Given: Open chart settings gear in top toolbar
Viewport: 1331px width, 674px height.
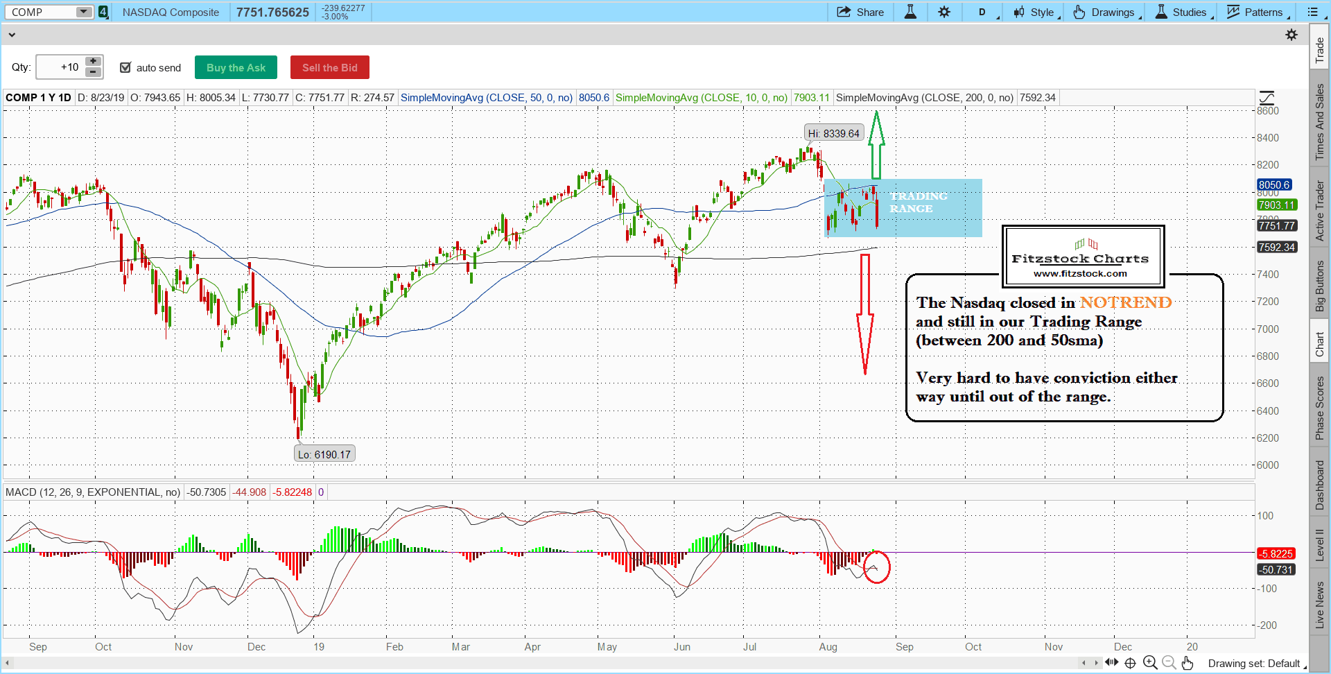Looking at the screenshot, I should 944,12.
